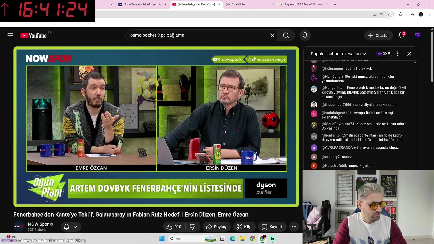Open a new browser tab
This screenshot has height=244, width=434.
[x=335, y=4]
